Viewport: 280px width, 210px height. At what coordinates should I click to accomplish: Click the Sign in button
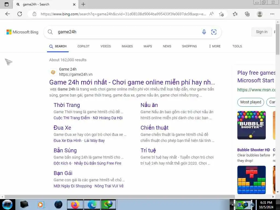(262, 32)
